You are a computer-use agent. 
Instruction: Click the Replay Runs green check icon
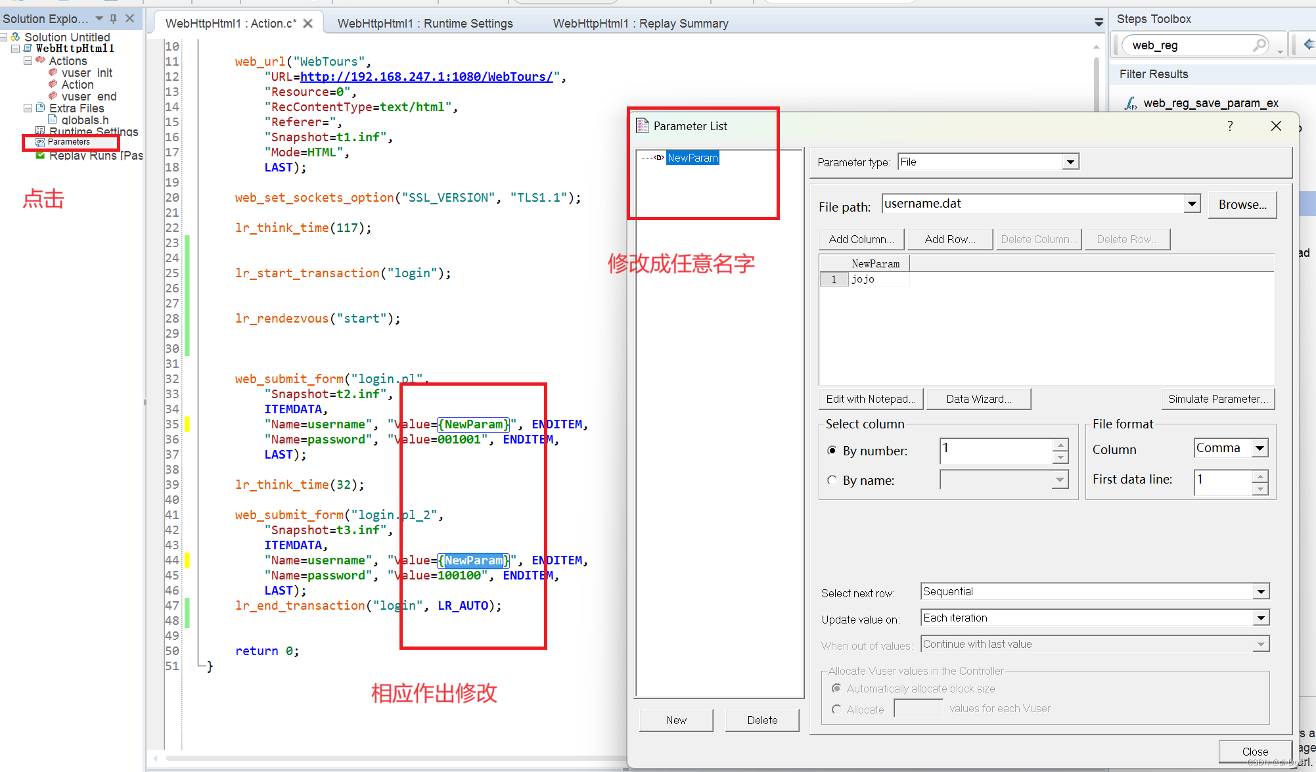pos(40,155)
